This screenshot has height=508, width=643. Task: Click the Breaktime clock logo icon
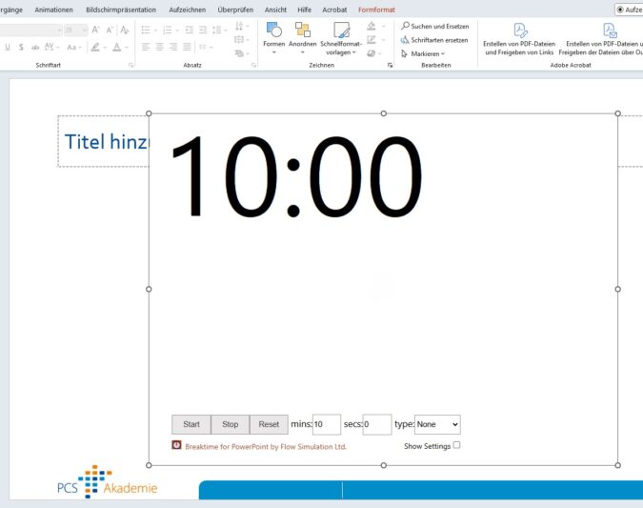[176, 445]
